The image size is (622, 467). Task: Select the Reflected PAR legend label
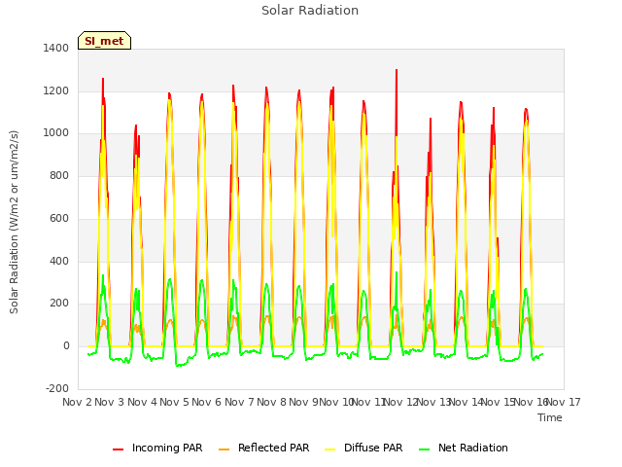pos(273,448)
